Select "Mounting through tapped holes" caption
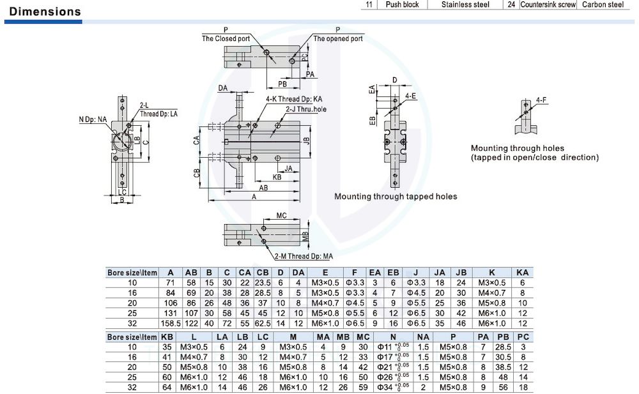The height and width of the screenshot is (394, 639). 396,197
